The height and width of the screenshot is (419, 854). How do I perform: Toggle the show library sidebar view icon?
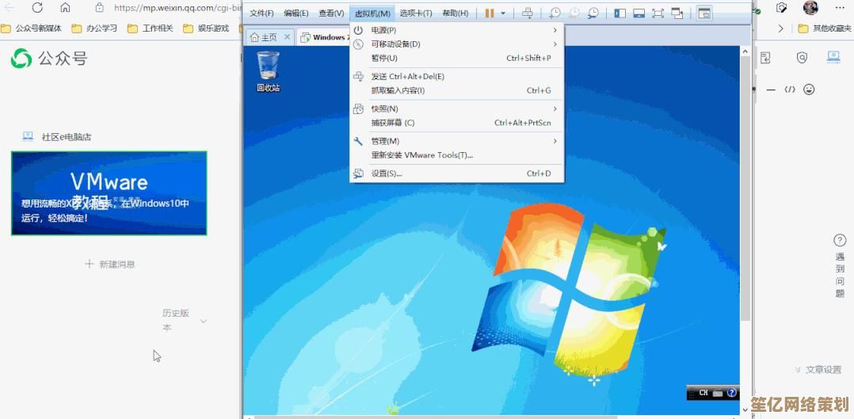click(620, 13)
